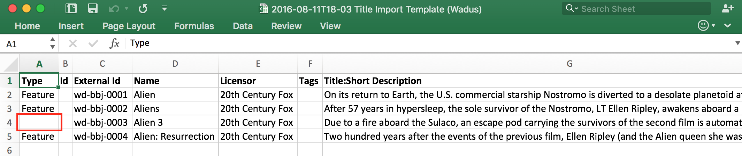
Task: Open the search options magnifier dropdown
Action: (x=572, y=8)
